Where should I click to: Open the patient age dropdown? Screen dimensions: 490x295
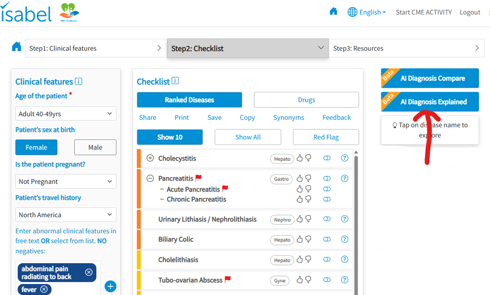coord(66,114)
